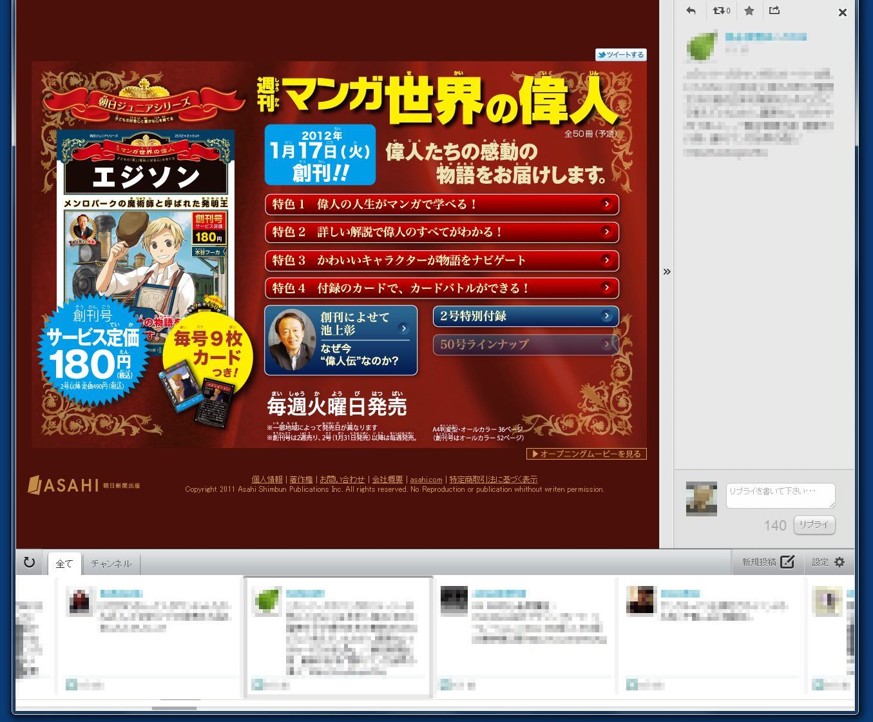
Task: Click the リプライ submit button
Action: [x=814, y=525]
